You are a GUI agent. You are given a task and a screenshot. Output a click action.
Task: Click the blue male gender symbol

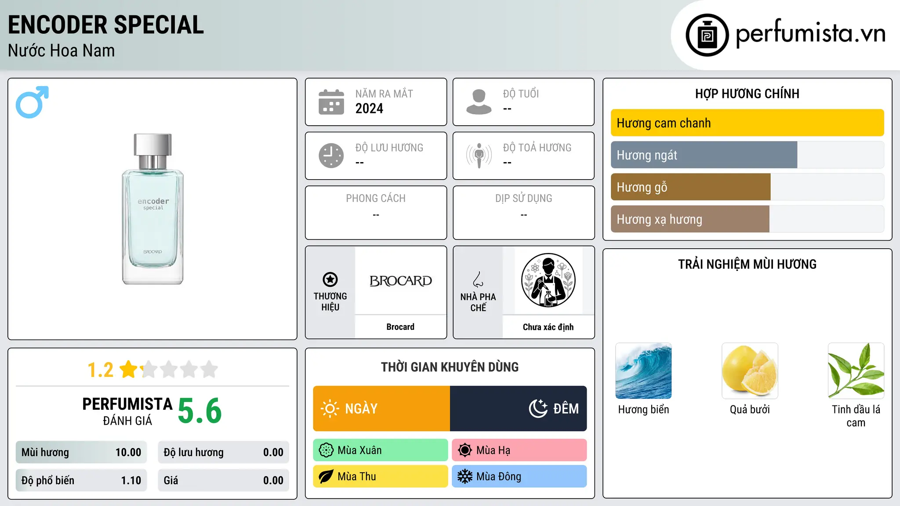(32, 102)
